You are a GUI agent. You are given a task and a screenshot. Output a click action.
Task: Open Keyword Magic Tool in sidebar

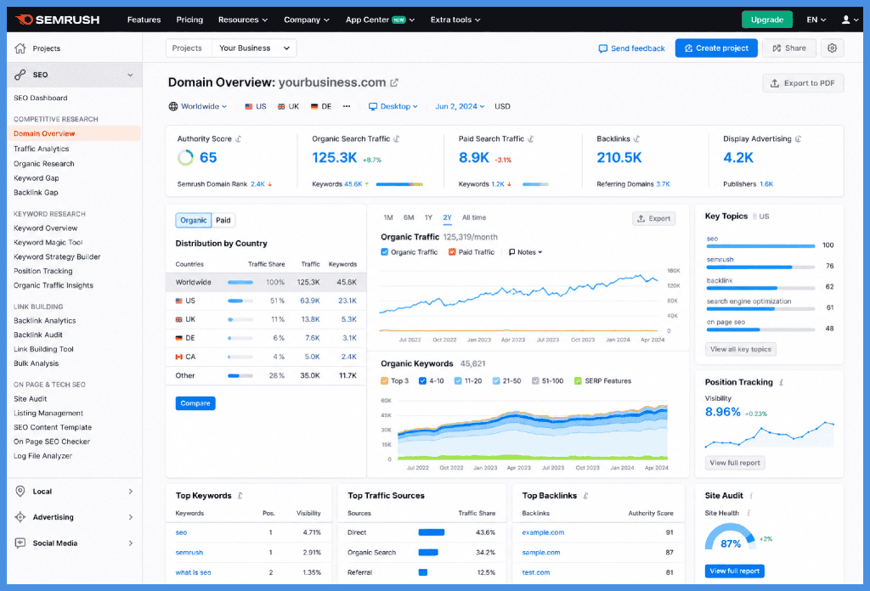click(48, 242)
